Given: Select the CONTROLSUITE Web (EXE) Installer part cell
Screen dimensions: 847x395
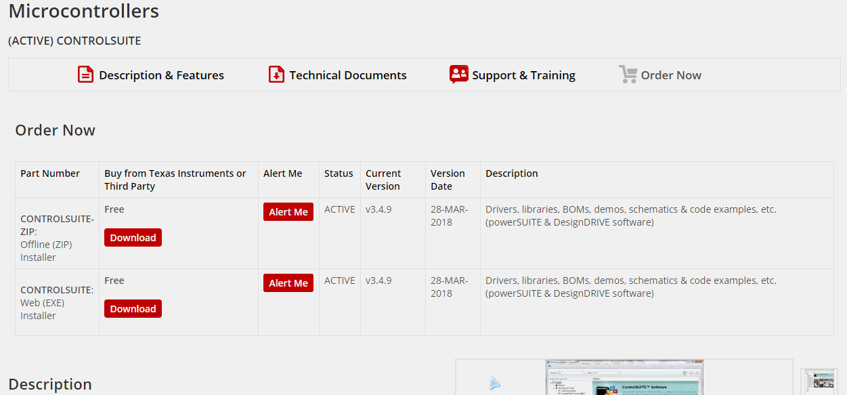Looking at the screenshot, I should click(57, 303).
